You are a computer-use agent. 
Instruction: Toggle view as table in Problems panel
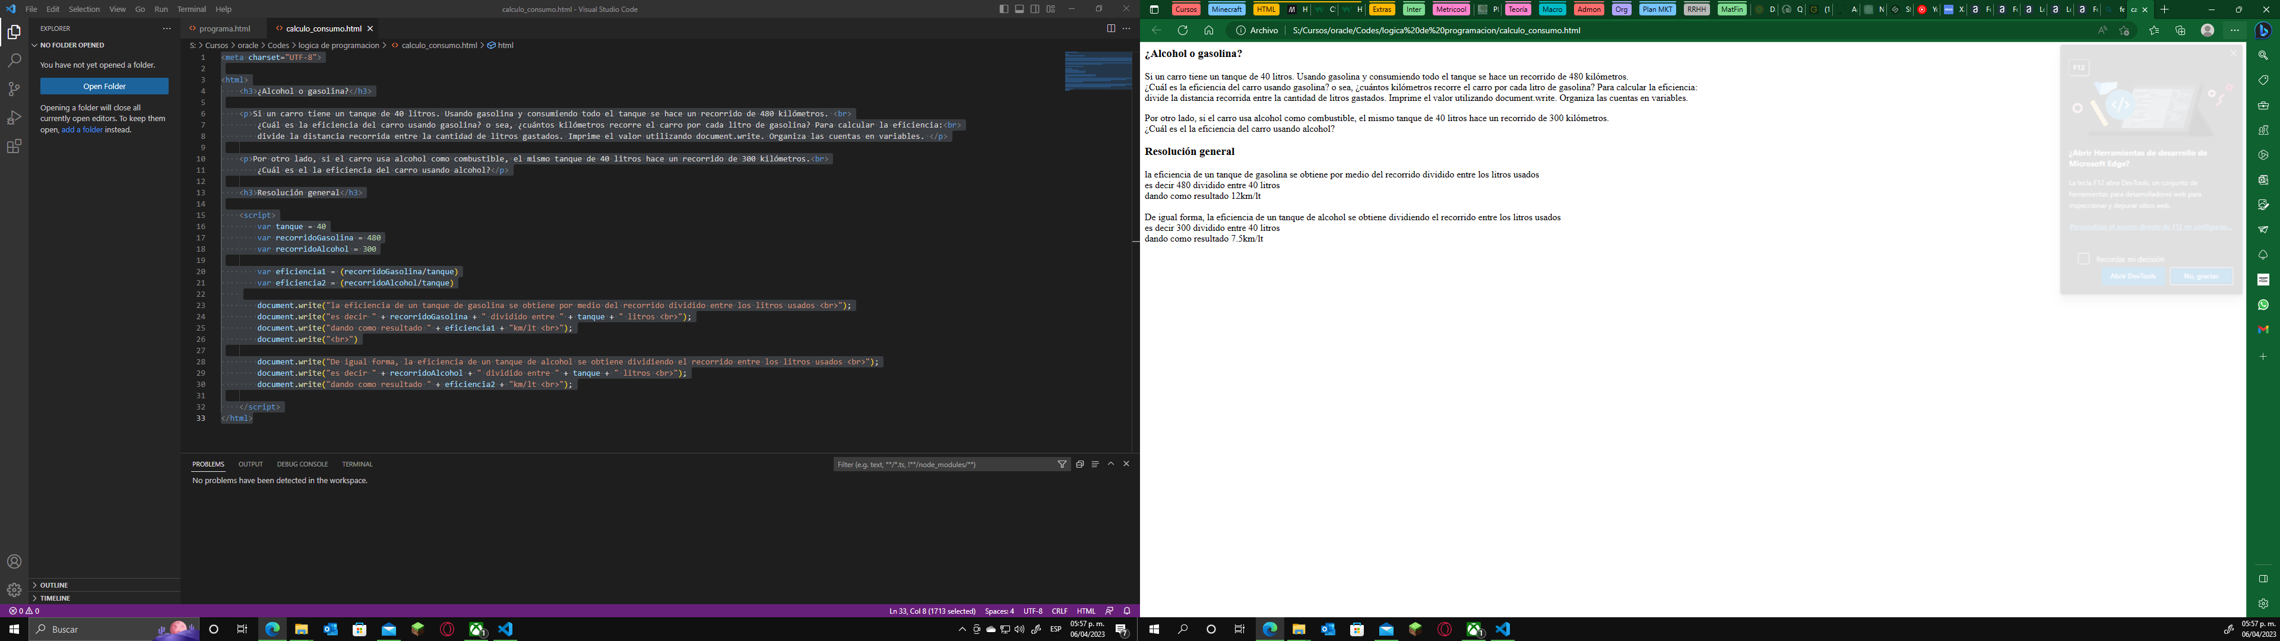point(1095,464)
